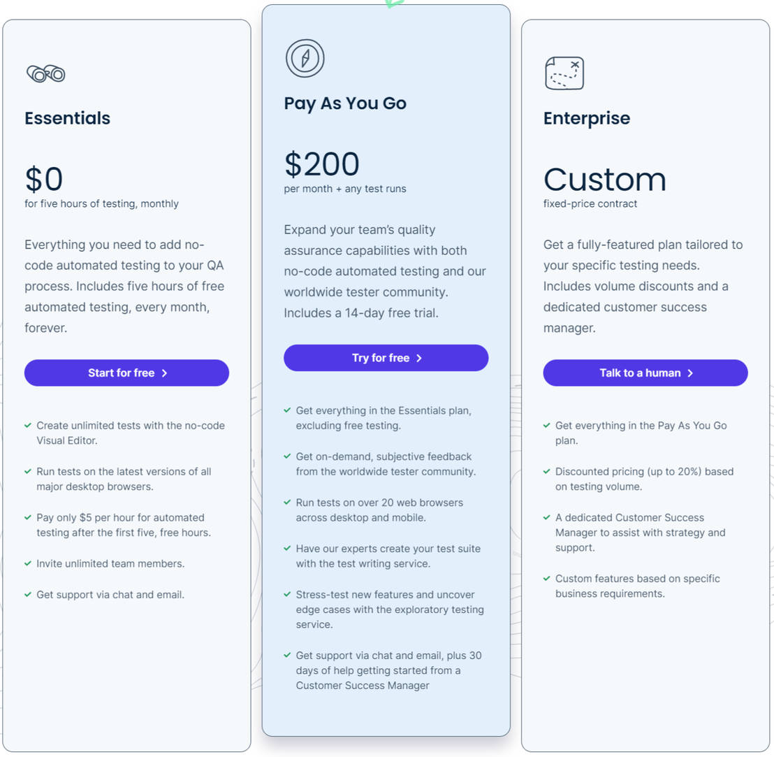
Task: Click the checkmark beside chat and email support
Action: (x=28, y=594)
